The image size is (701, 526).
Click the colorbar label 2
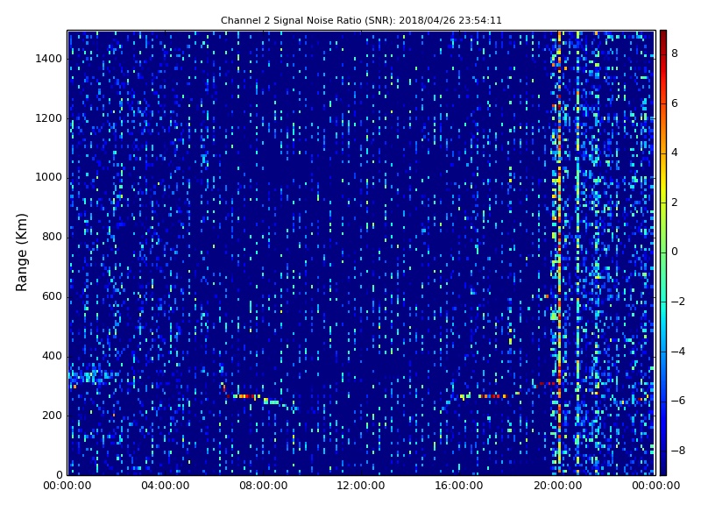(x=675, y=203)
